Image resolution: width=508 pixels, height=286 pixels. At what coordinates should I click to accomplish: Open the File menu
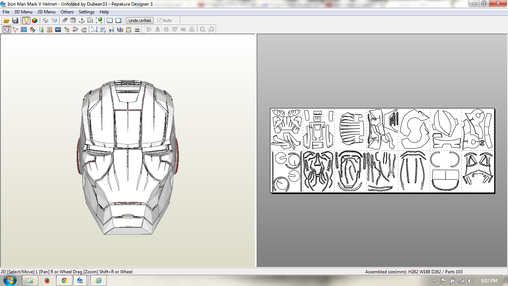[6, 12]
